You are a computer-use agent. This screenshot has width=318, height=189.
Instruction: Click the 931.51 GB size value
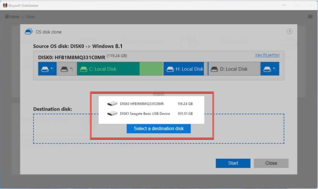185,113
